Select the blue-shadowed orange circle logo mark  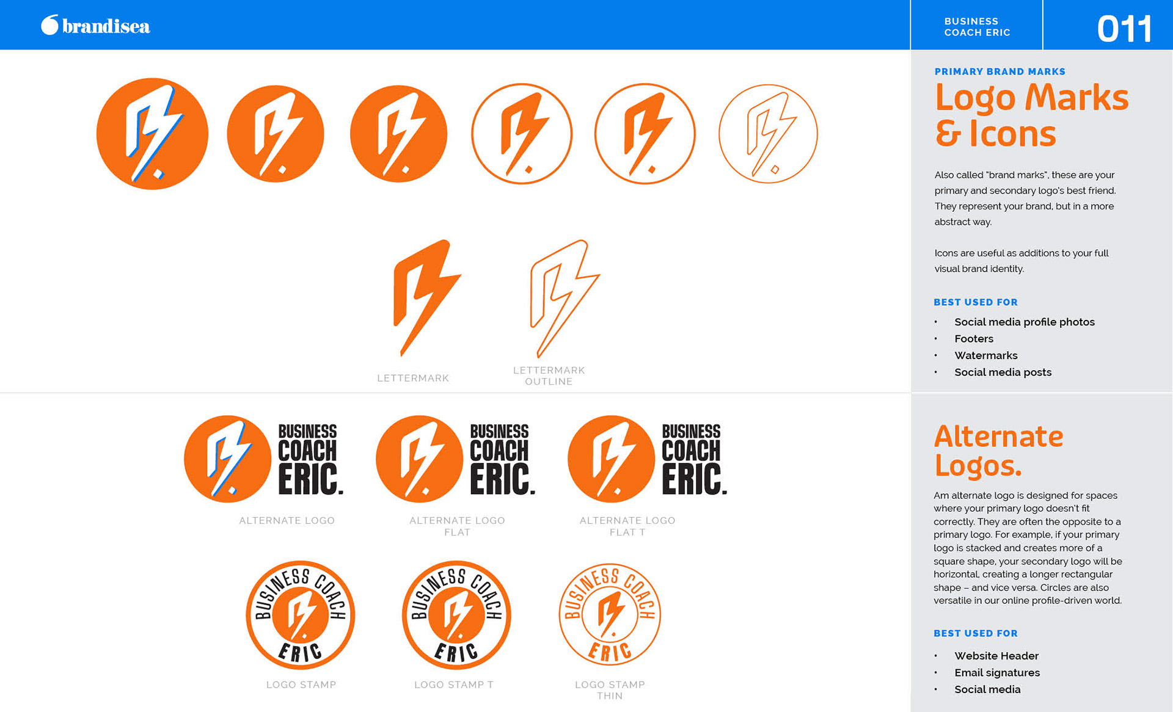coord(152,134)
